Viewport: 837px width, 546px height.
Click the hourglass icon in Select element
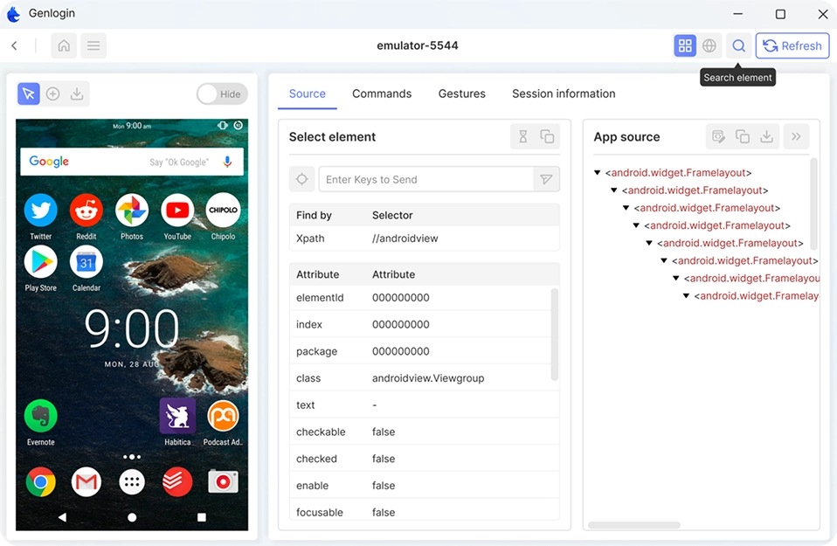pyautogui.click(x=523, y=136)
